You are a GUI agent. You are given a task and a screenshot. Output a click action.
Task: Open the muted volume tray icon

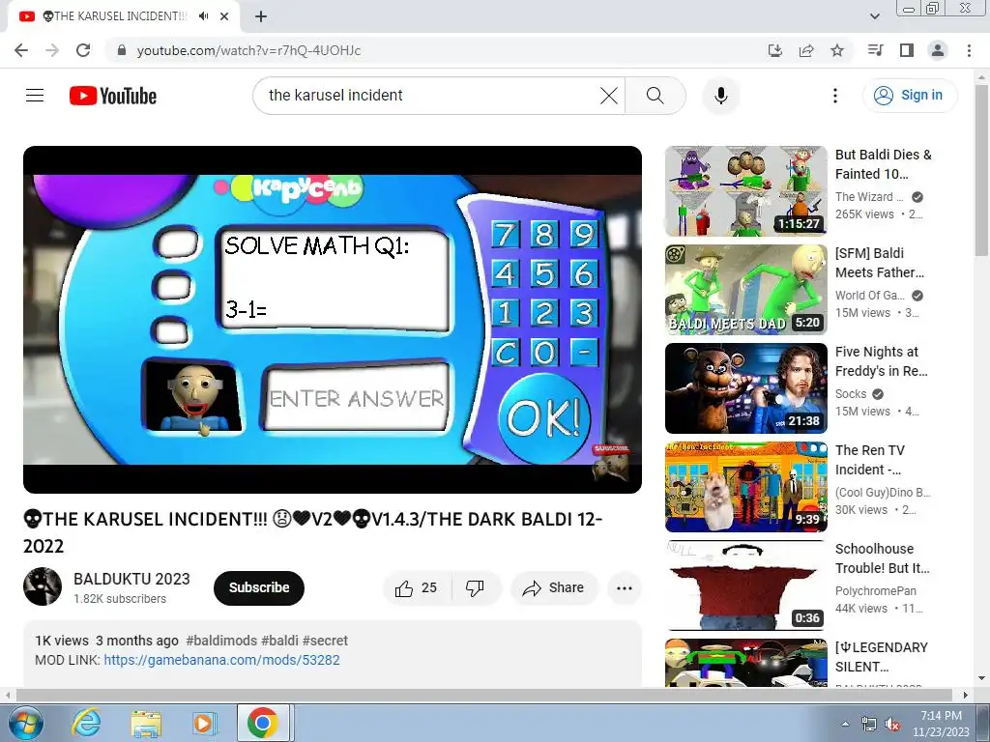point(892,725)
